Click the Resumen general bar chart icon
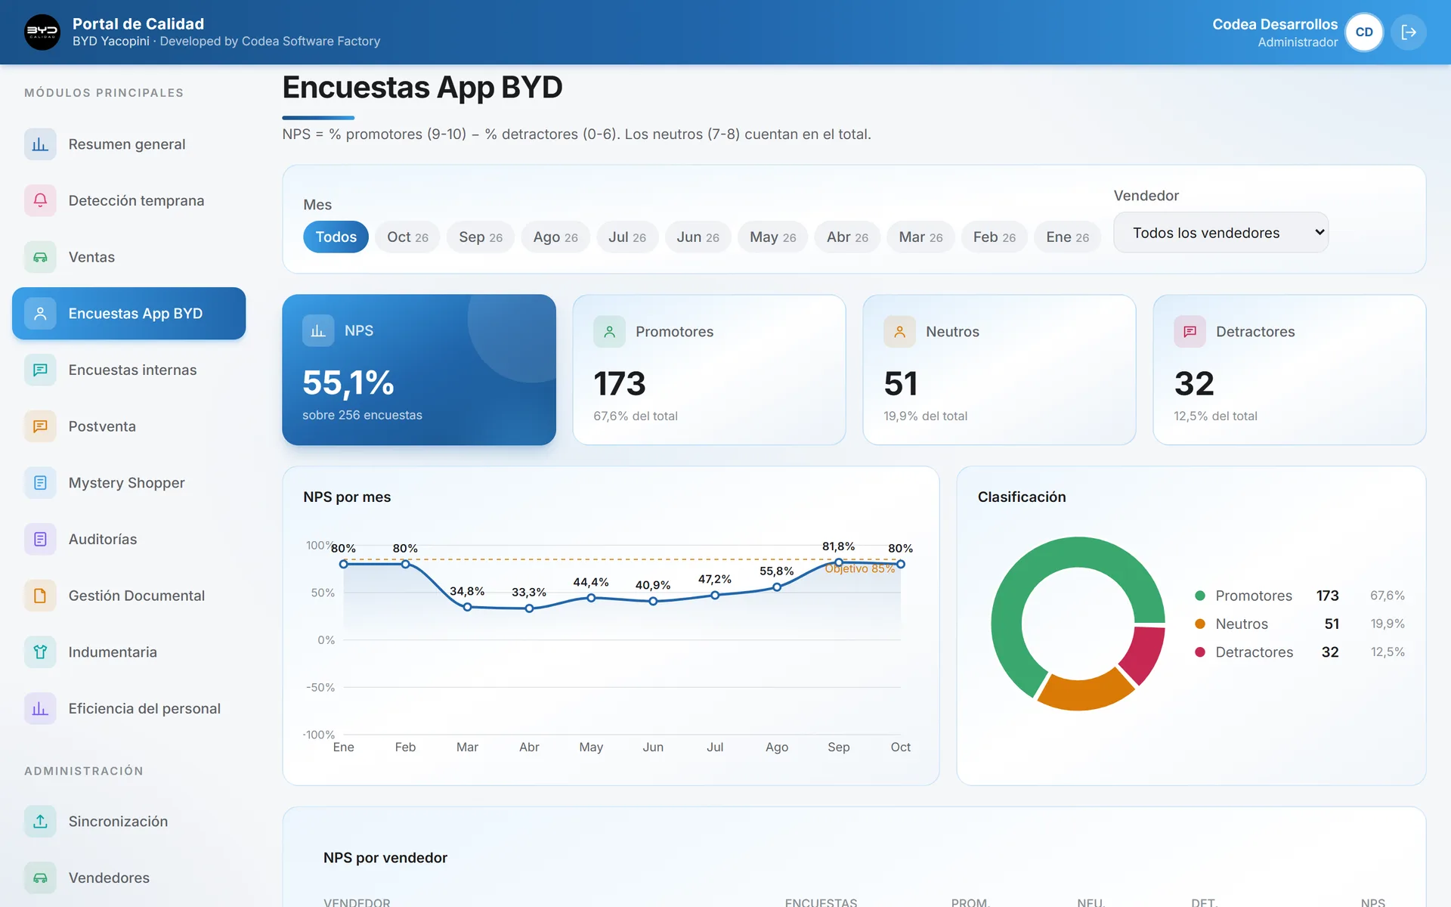Image resolution: width=1451 pixels, height=907 pixels. (x=40, y=144)
